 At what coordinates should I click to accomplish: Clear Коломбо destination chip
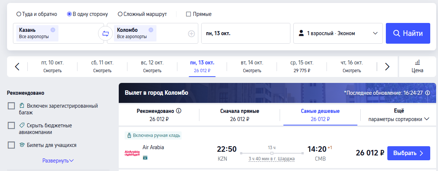[151, 30]
